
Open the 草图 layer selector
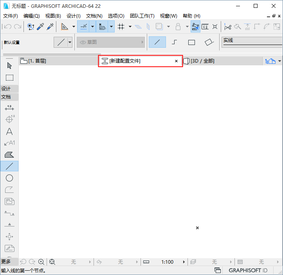pos(111,42)
